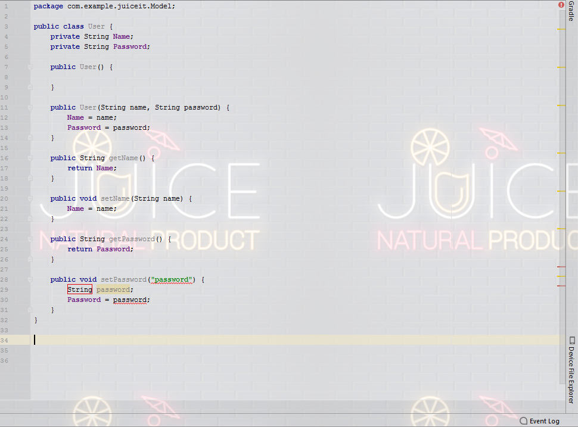Click the setPassword method name

[x=123, y=280]
